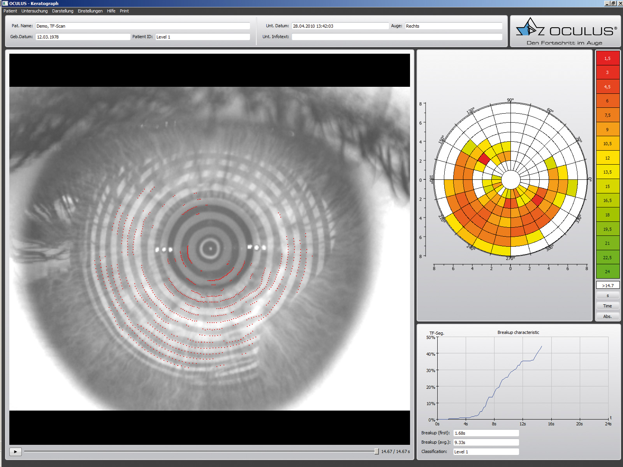623x467 pixels.
Task: Select the 1,5 red color scale swatch
Action: pyautogui.click(x=608, y=58)
